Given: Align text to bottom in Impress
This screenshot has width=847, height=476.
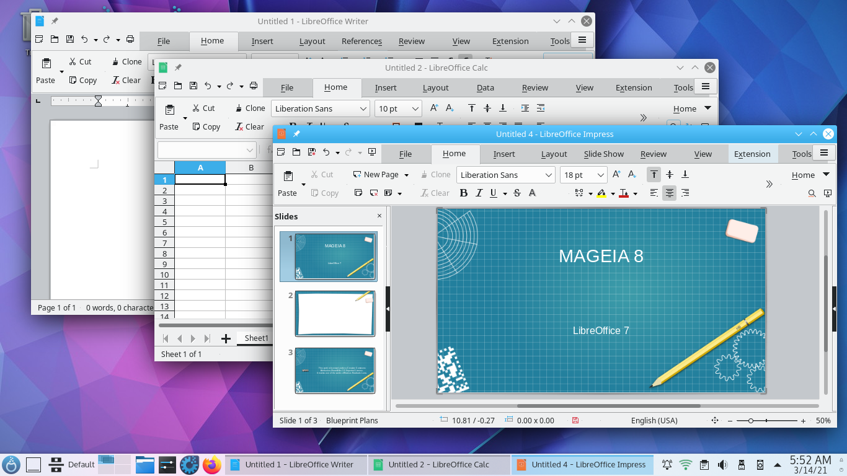Looking at the screenshot, I should [685, 175].
